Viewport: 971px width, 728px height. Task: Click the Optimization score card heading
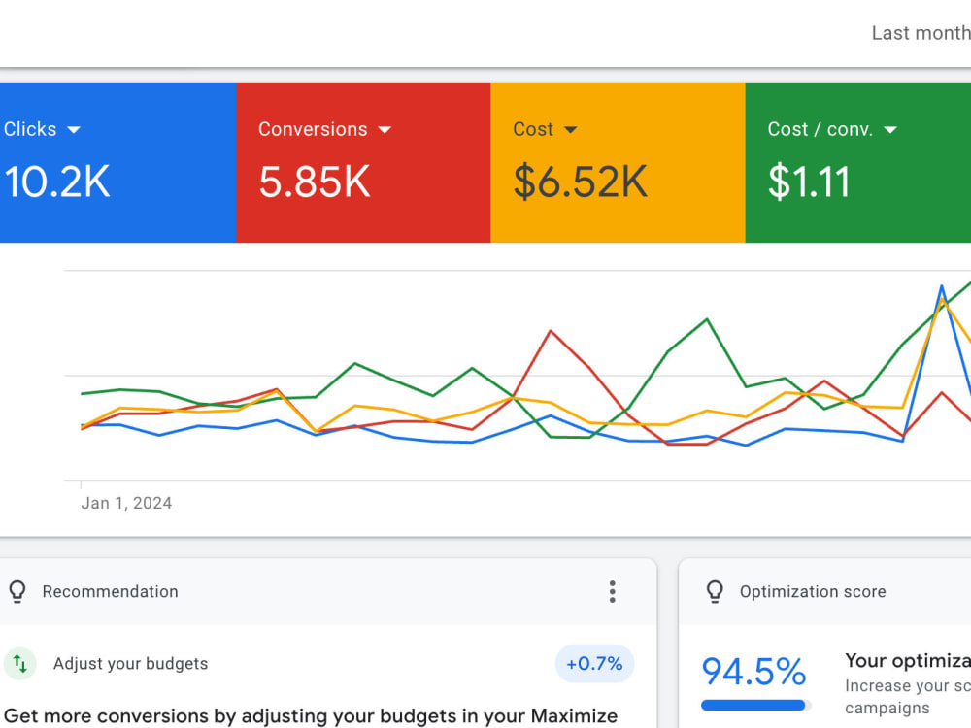tap(813, 592)
